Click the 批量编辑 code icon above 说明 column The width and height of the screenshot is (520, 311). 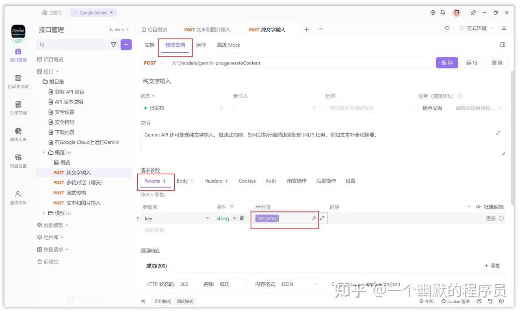pyautogui.click(x=478, y=207)
